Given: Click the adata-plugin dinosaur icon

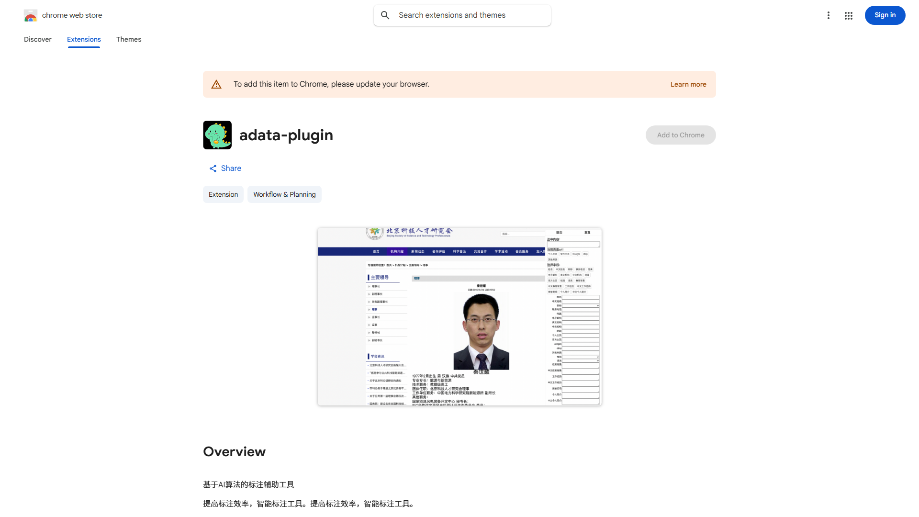Looking at the screenshot, I should click(x=217, y=135).
